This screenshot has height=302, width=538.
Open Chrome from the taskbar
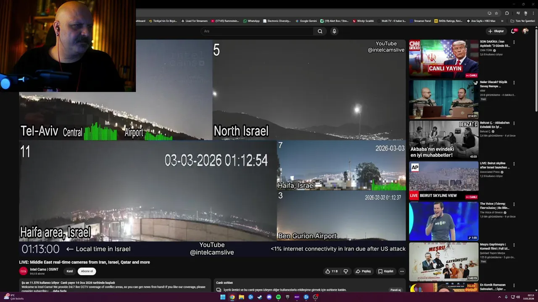pos(232,297)
